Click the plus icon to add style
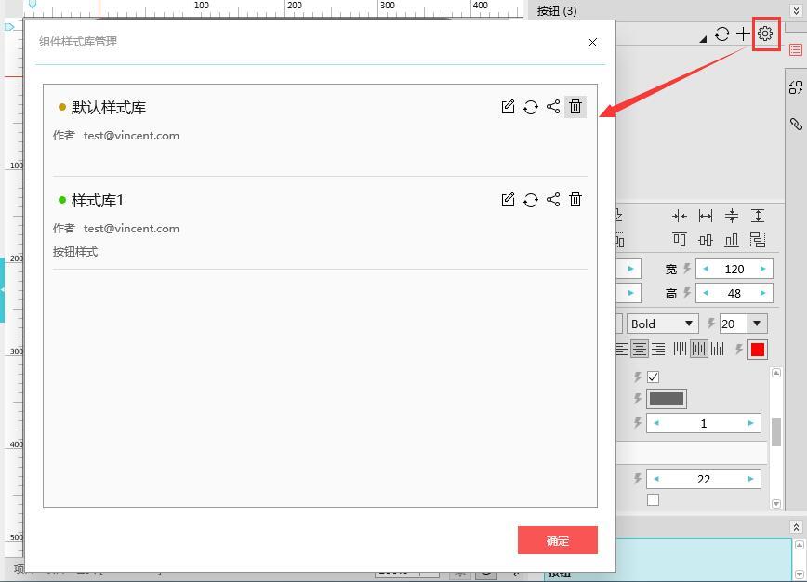This screenshot has width=807, height=582. (x=743, y=34)
